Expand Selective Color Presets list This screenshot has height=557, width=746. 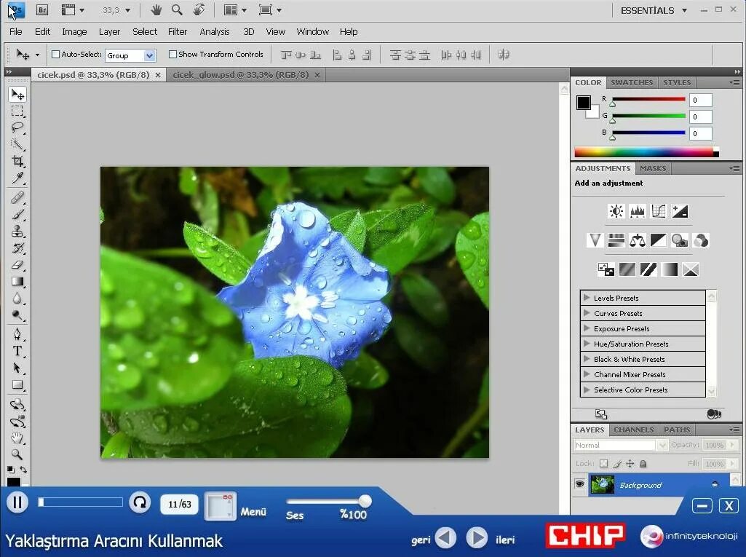tap(587, 389)
